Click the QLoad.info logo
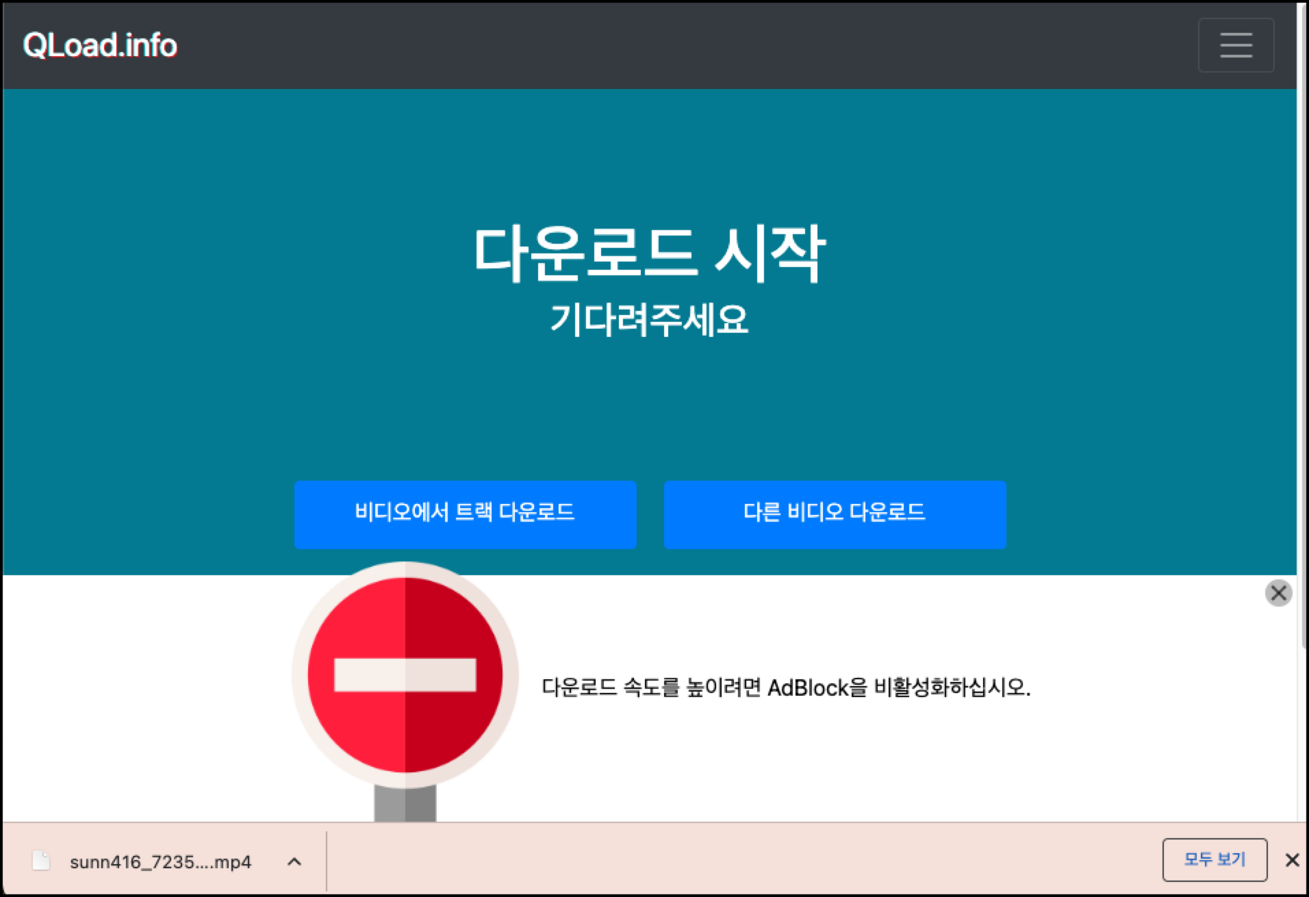The height and width of the screenshot is (897, 1309). (100, 45)
